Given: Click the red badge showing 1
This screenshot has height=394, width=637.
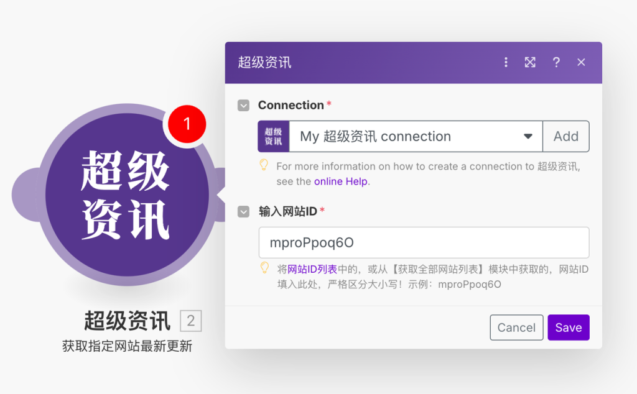Looking at the screenshot, I should [x=187, y=124].
